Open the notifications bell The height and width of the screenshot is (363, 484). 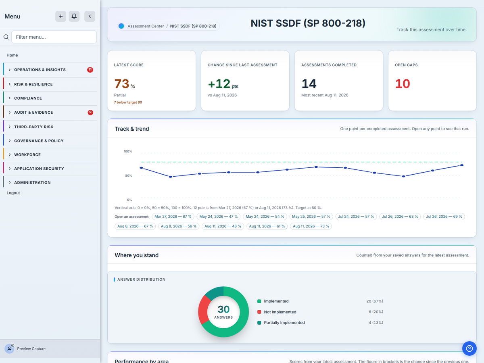coord(74,16)
